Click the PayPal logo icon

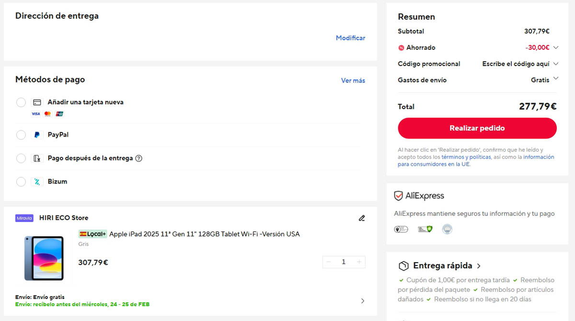tap(36, 135)
